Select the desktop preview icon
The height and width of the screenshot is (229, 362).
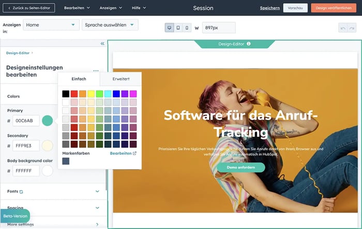(170, 28)
